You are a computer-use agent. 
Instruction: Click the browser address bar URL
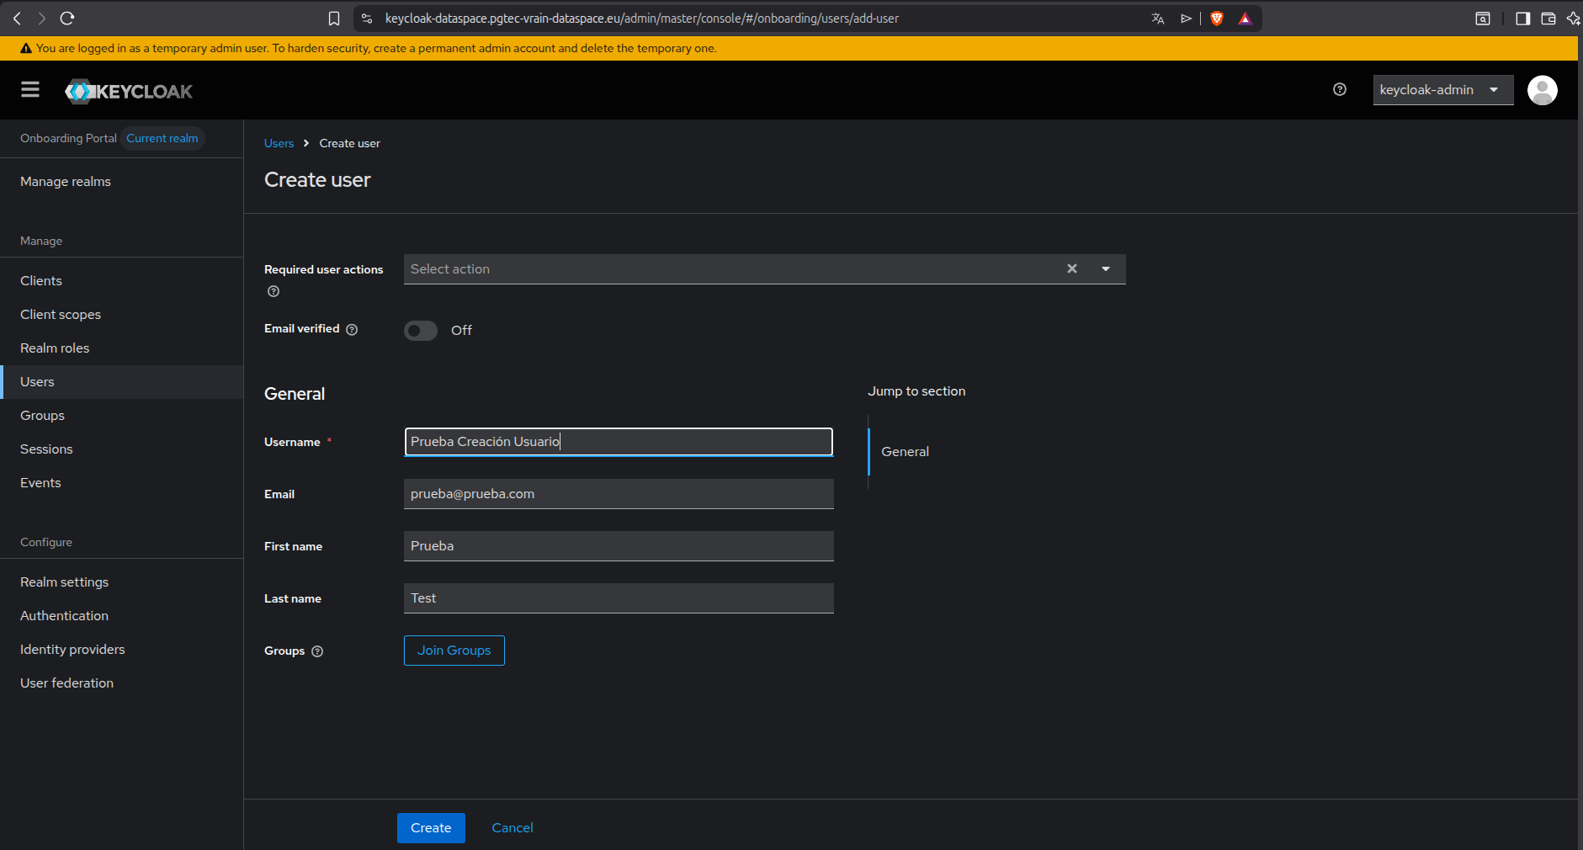(642, 19)
